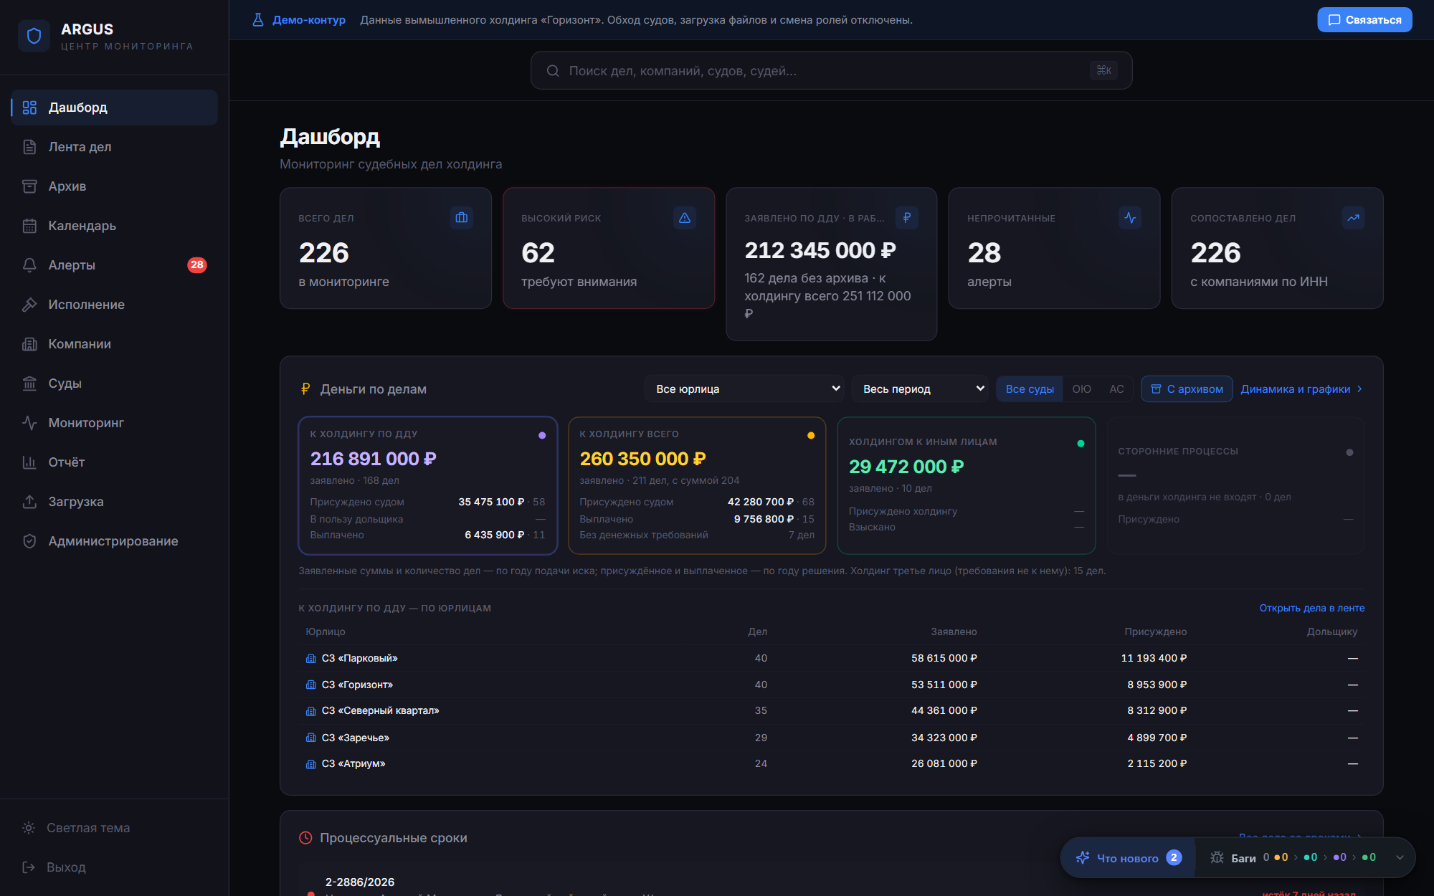The image size is (1434, 896).
Task: Open Динамика и графики link
Action: [x=1301, y=389]
